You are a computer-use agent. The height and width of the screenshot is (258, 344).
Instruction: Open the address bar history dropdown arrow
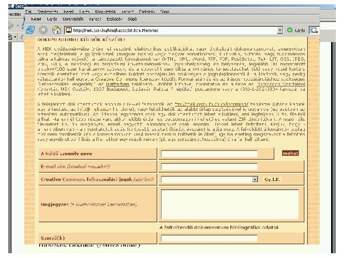[279, 30]
